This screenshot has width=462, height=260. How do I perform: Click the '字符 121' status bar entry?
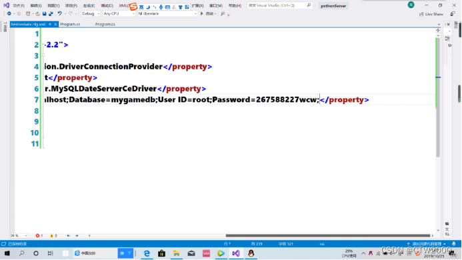[x=286, y=244]
